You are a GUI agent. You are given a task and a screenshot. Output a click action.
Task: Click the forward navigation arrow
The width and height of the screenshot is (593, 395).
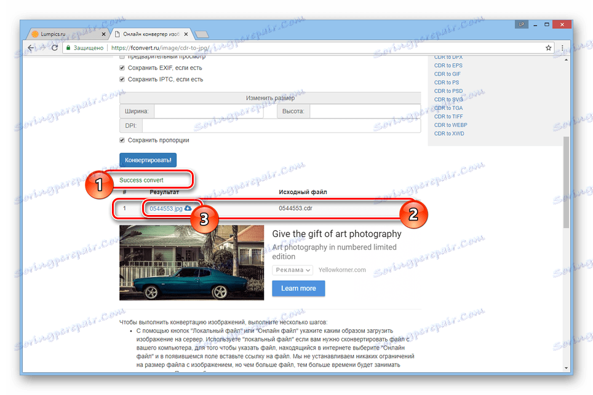42,47
